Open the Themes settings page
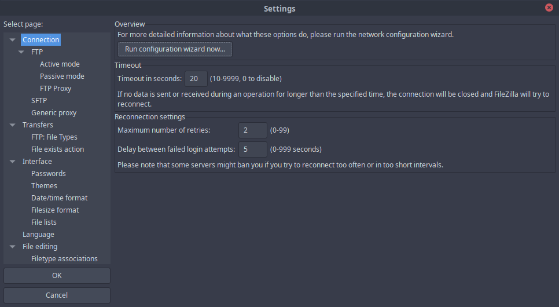 click(44, 185)
